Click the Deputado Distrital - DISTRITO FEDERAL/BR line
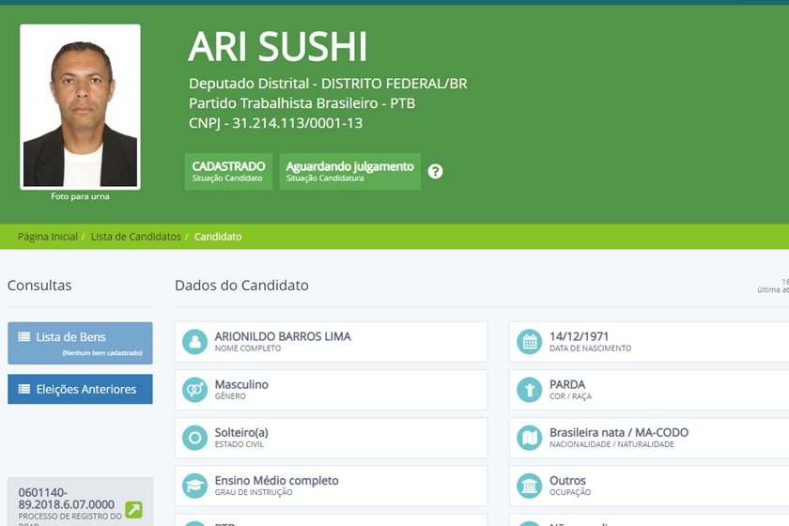This screenshot has height=526, width=789. [x=328, y=83]
